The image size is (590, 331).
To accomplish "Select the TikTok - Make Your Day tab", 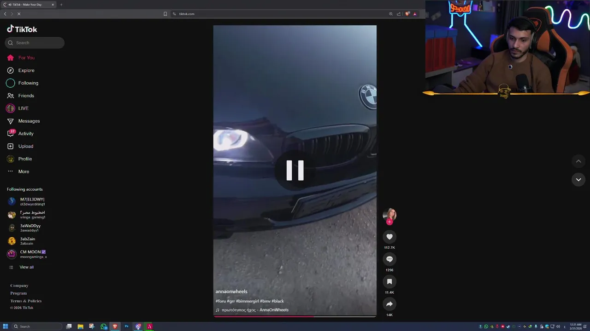I will tap(29, 5).
